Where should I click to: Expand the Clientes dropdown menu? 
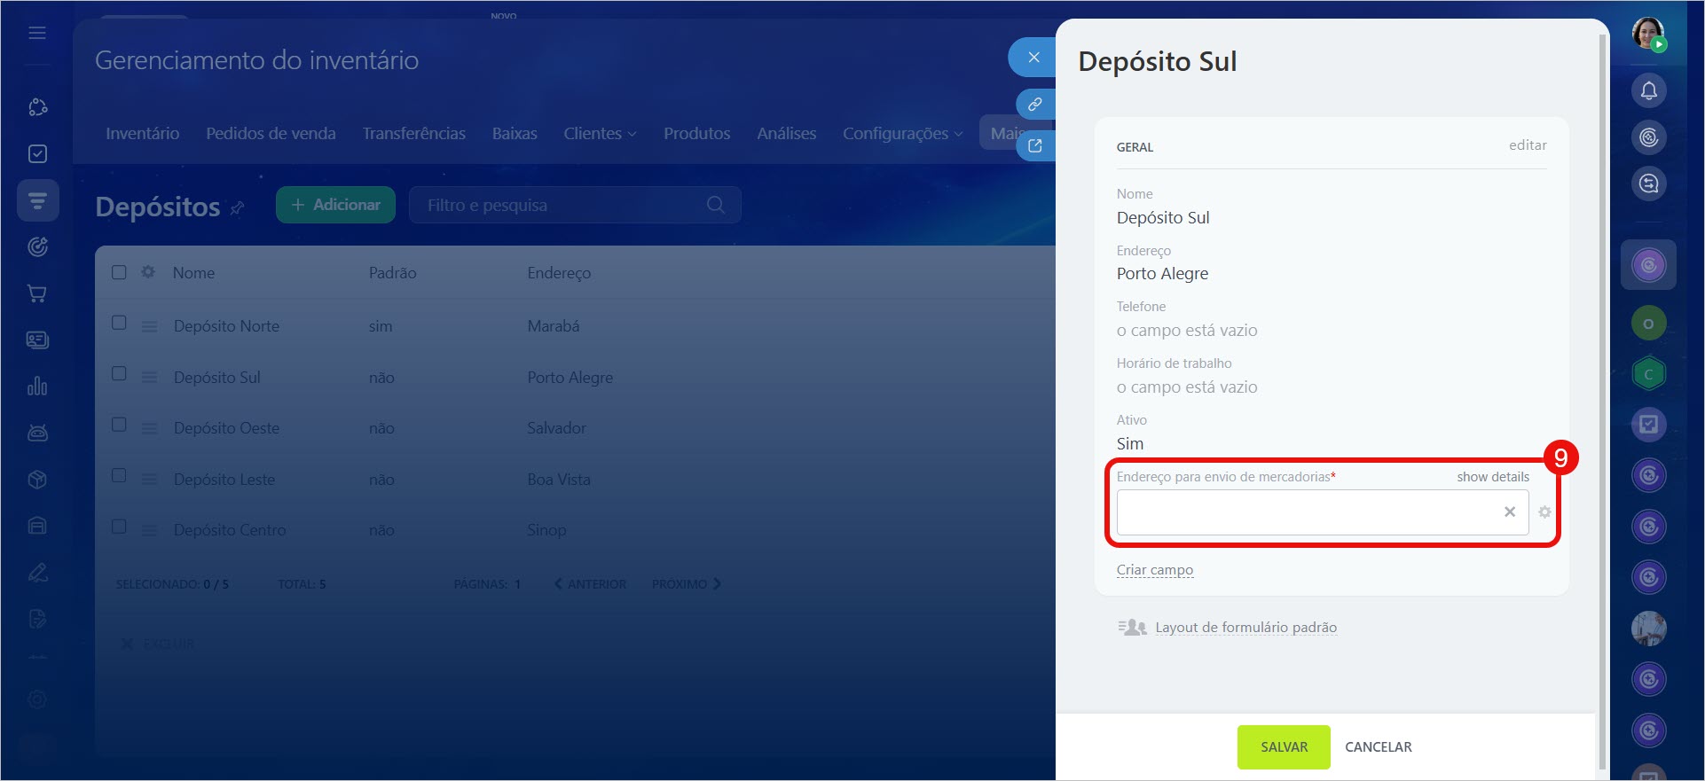coord(600,134)
